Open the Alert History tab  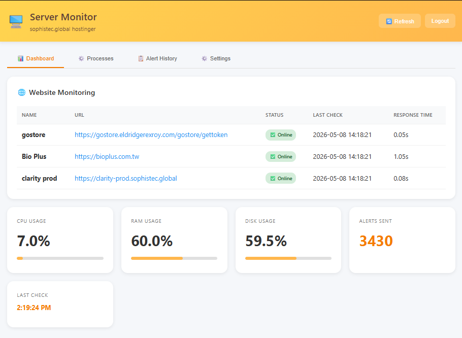pyautogui.click(x=157, y=58)
